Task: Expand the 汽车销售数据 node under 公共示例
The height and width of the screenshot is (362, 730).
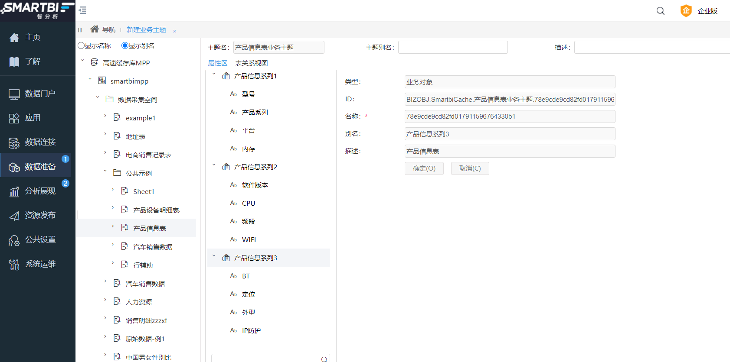Action: pyautogui.click(x=113, y=244)
